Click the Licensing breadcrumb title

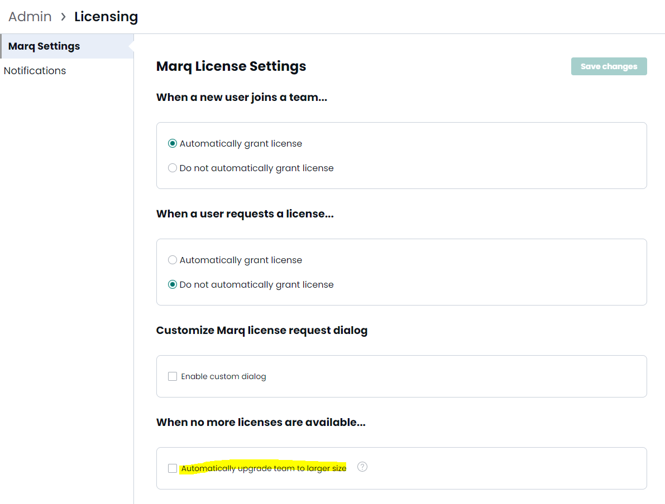[106, 17]
